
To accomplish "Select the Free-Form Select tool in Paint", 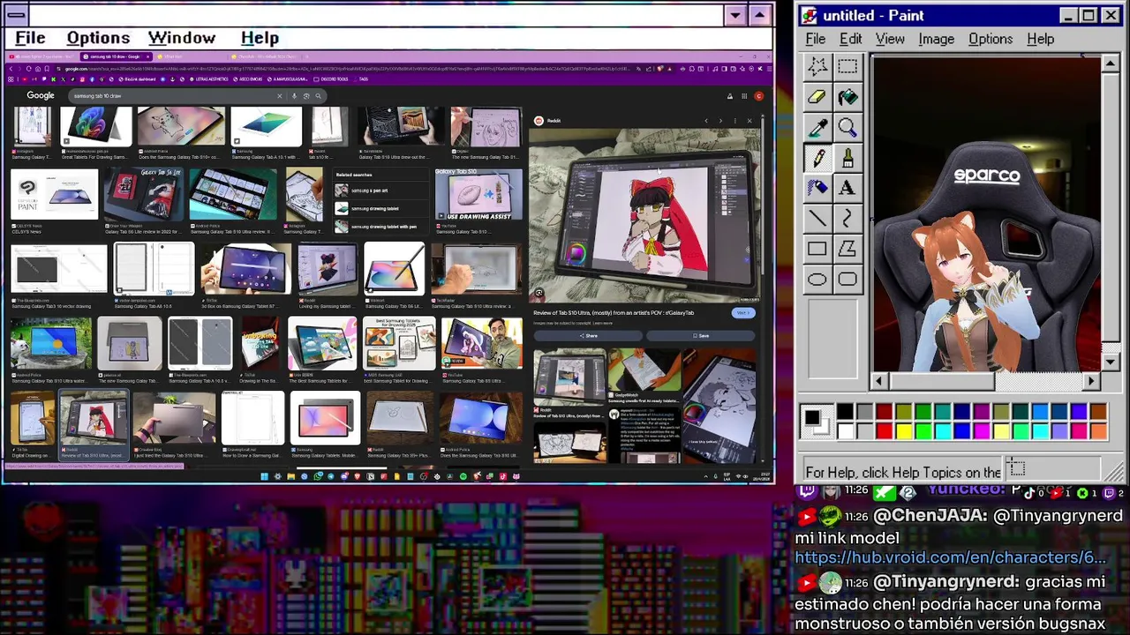I will (x=817, y=66).
